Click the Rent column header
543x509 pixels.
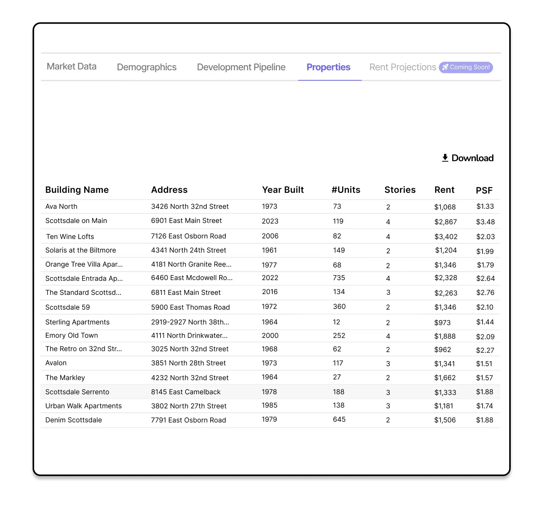pyautogui.click(x=444, y=190)
